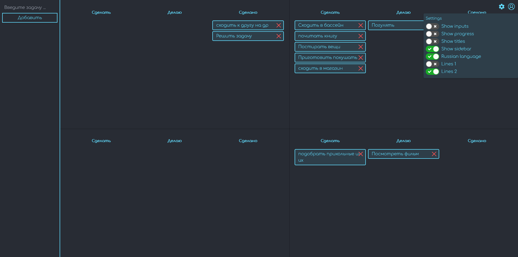Remove "подобрать прикольные ui ux" task
The image size is (518, 257).
pos(361,154)
